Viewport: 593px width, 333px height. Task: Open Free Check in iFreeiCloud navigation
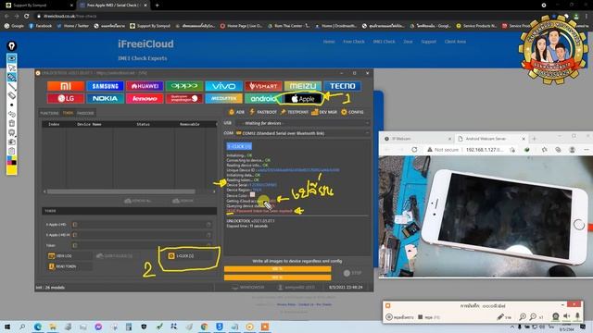[x=354, y=42]
